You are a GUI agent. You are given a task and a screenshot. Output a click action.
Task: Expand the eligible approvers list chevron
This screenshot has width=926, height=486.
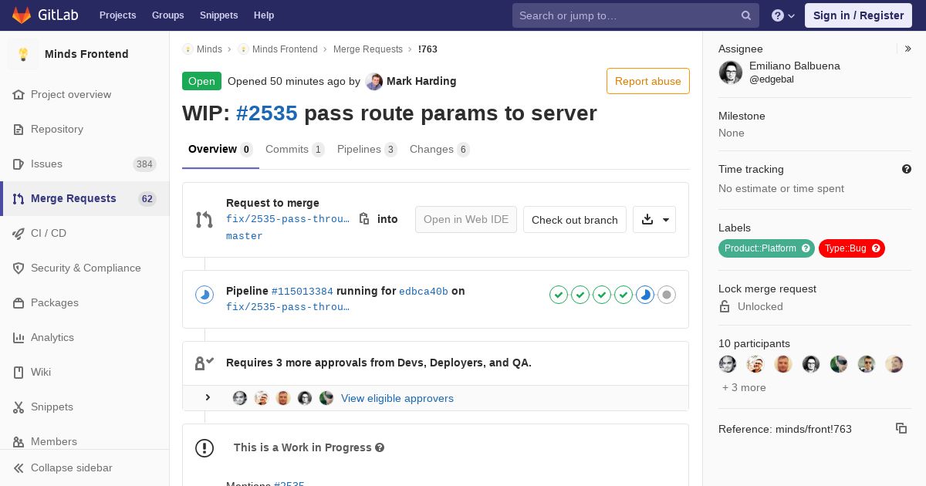pos(208,397)
